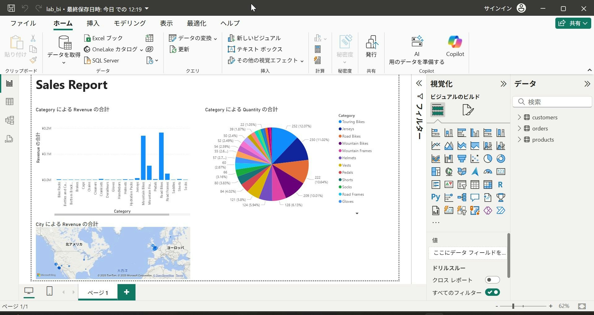
Task: Toggle the Cross-report (クロス レポート) switch
Action: click(x=492, y=280)
